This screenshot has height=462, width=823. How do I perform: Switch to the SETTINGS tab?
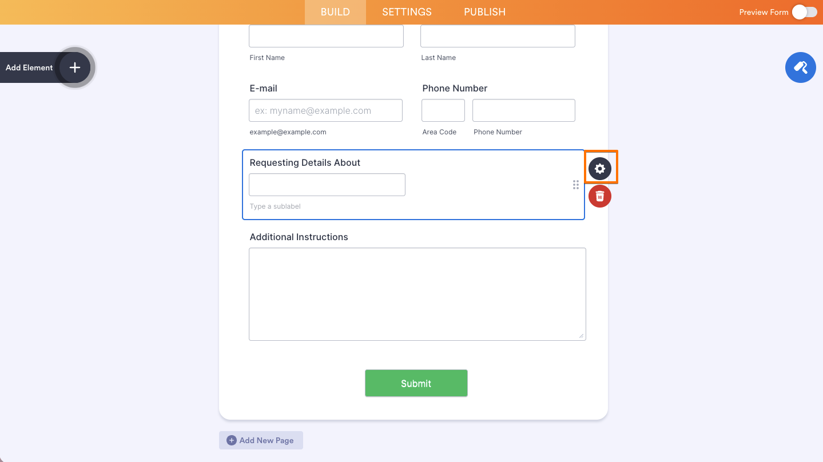[x=406, y=11]
